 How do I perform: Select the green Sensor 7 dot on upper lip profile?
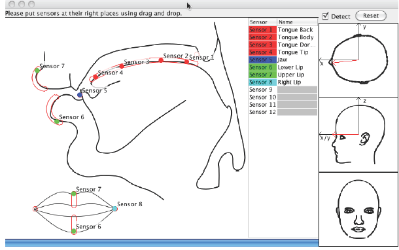37,71
